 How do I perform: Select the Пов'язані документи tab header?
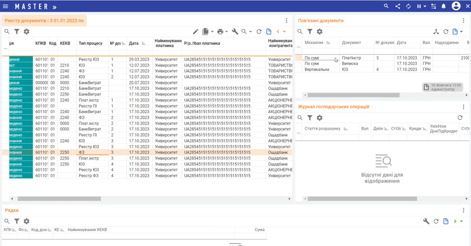[x=321, y=21]
